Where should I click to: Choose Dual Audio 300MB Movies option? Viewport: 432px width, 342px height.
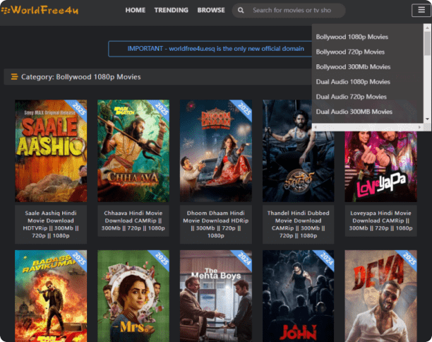(x=354, y=112)
